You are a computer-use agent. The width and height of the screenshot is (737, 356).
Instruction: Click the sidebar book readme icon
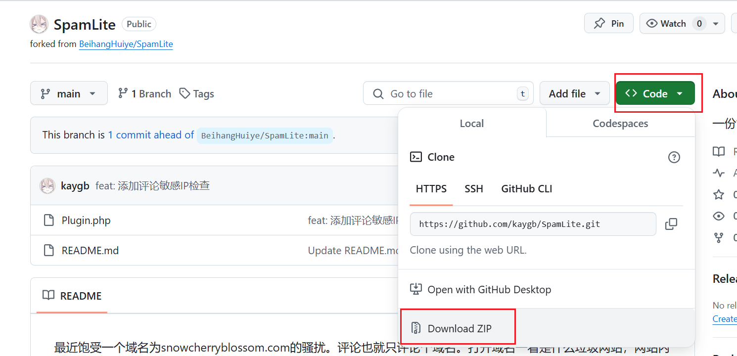pos(719,151)
